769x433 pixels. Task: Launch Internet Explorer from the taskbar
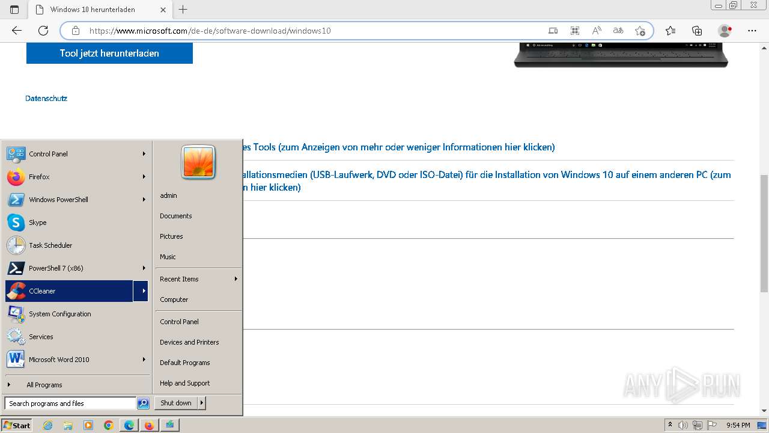click(x=47, y=425)
